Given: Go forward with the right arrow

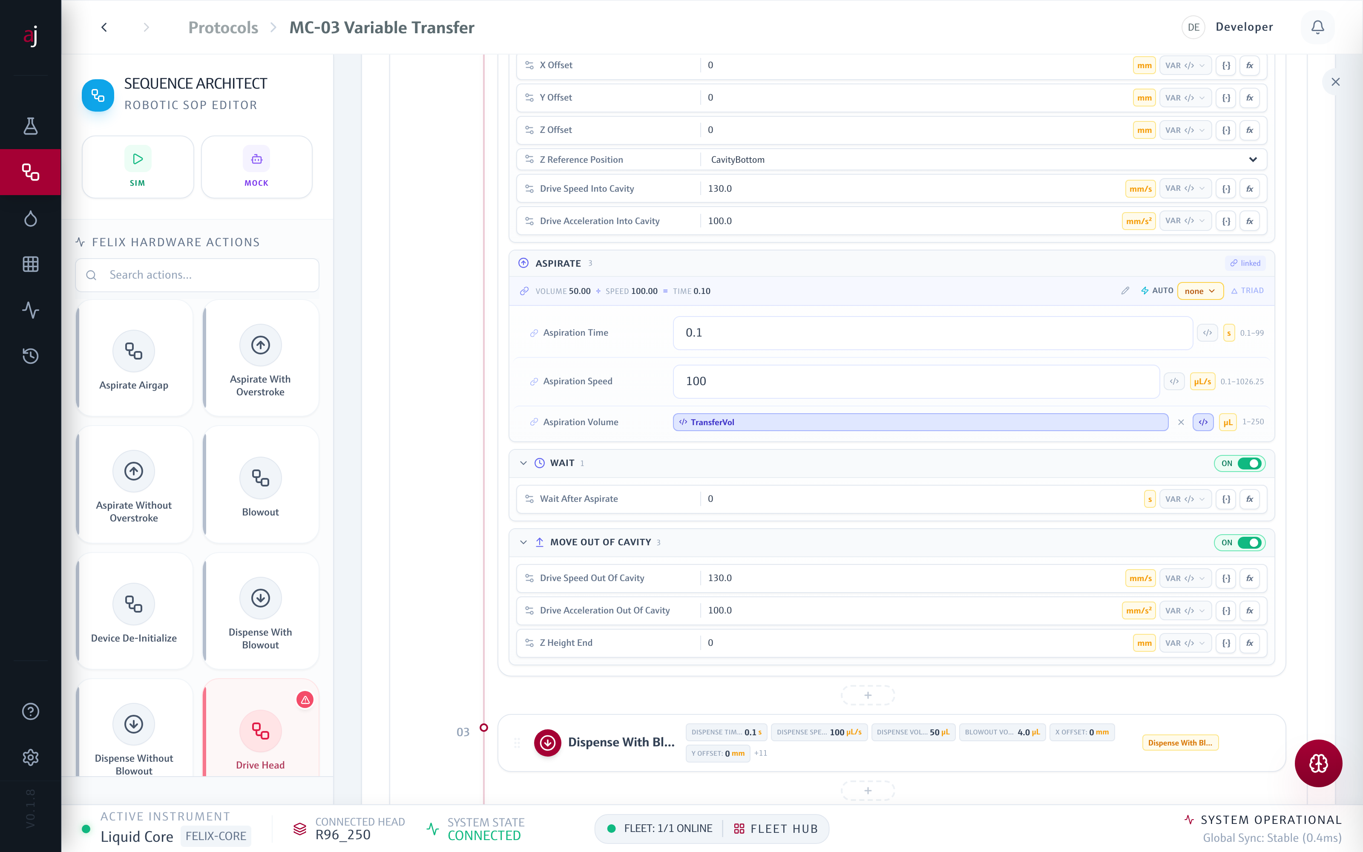Looking at the screenshot, I should click(147, 27).
